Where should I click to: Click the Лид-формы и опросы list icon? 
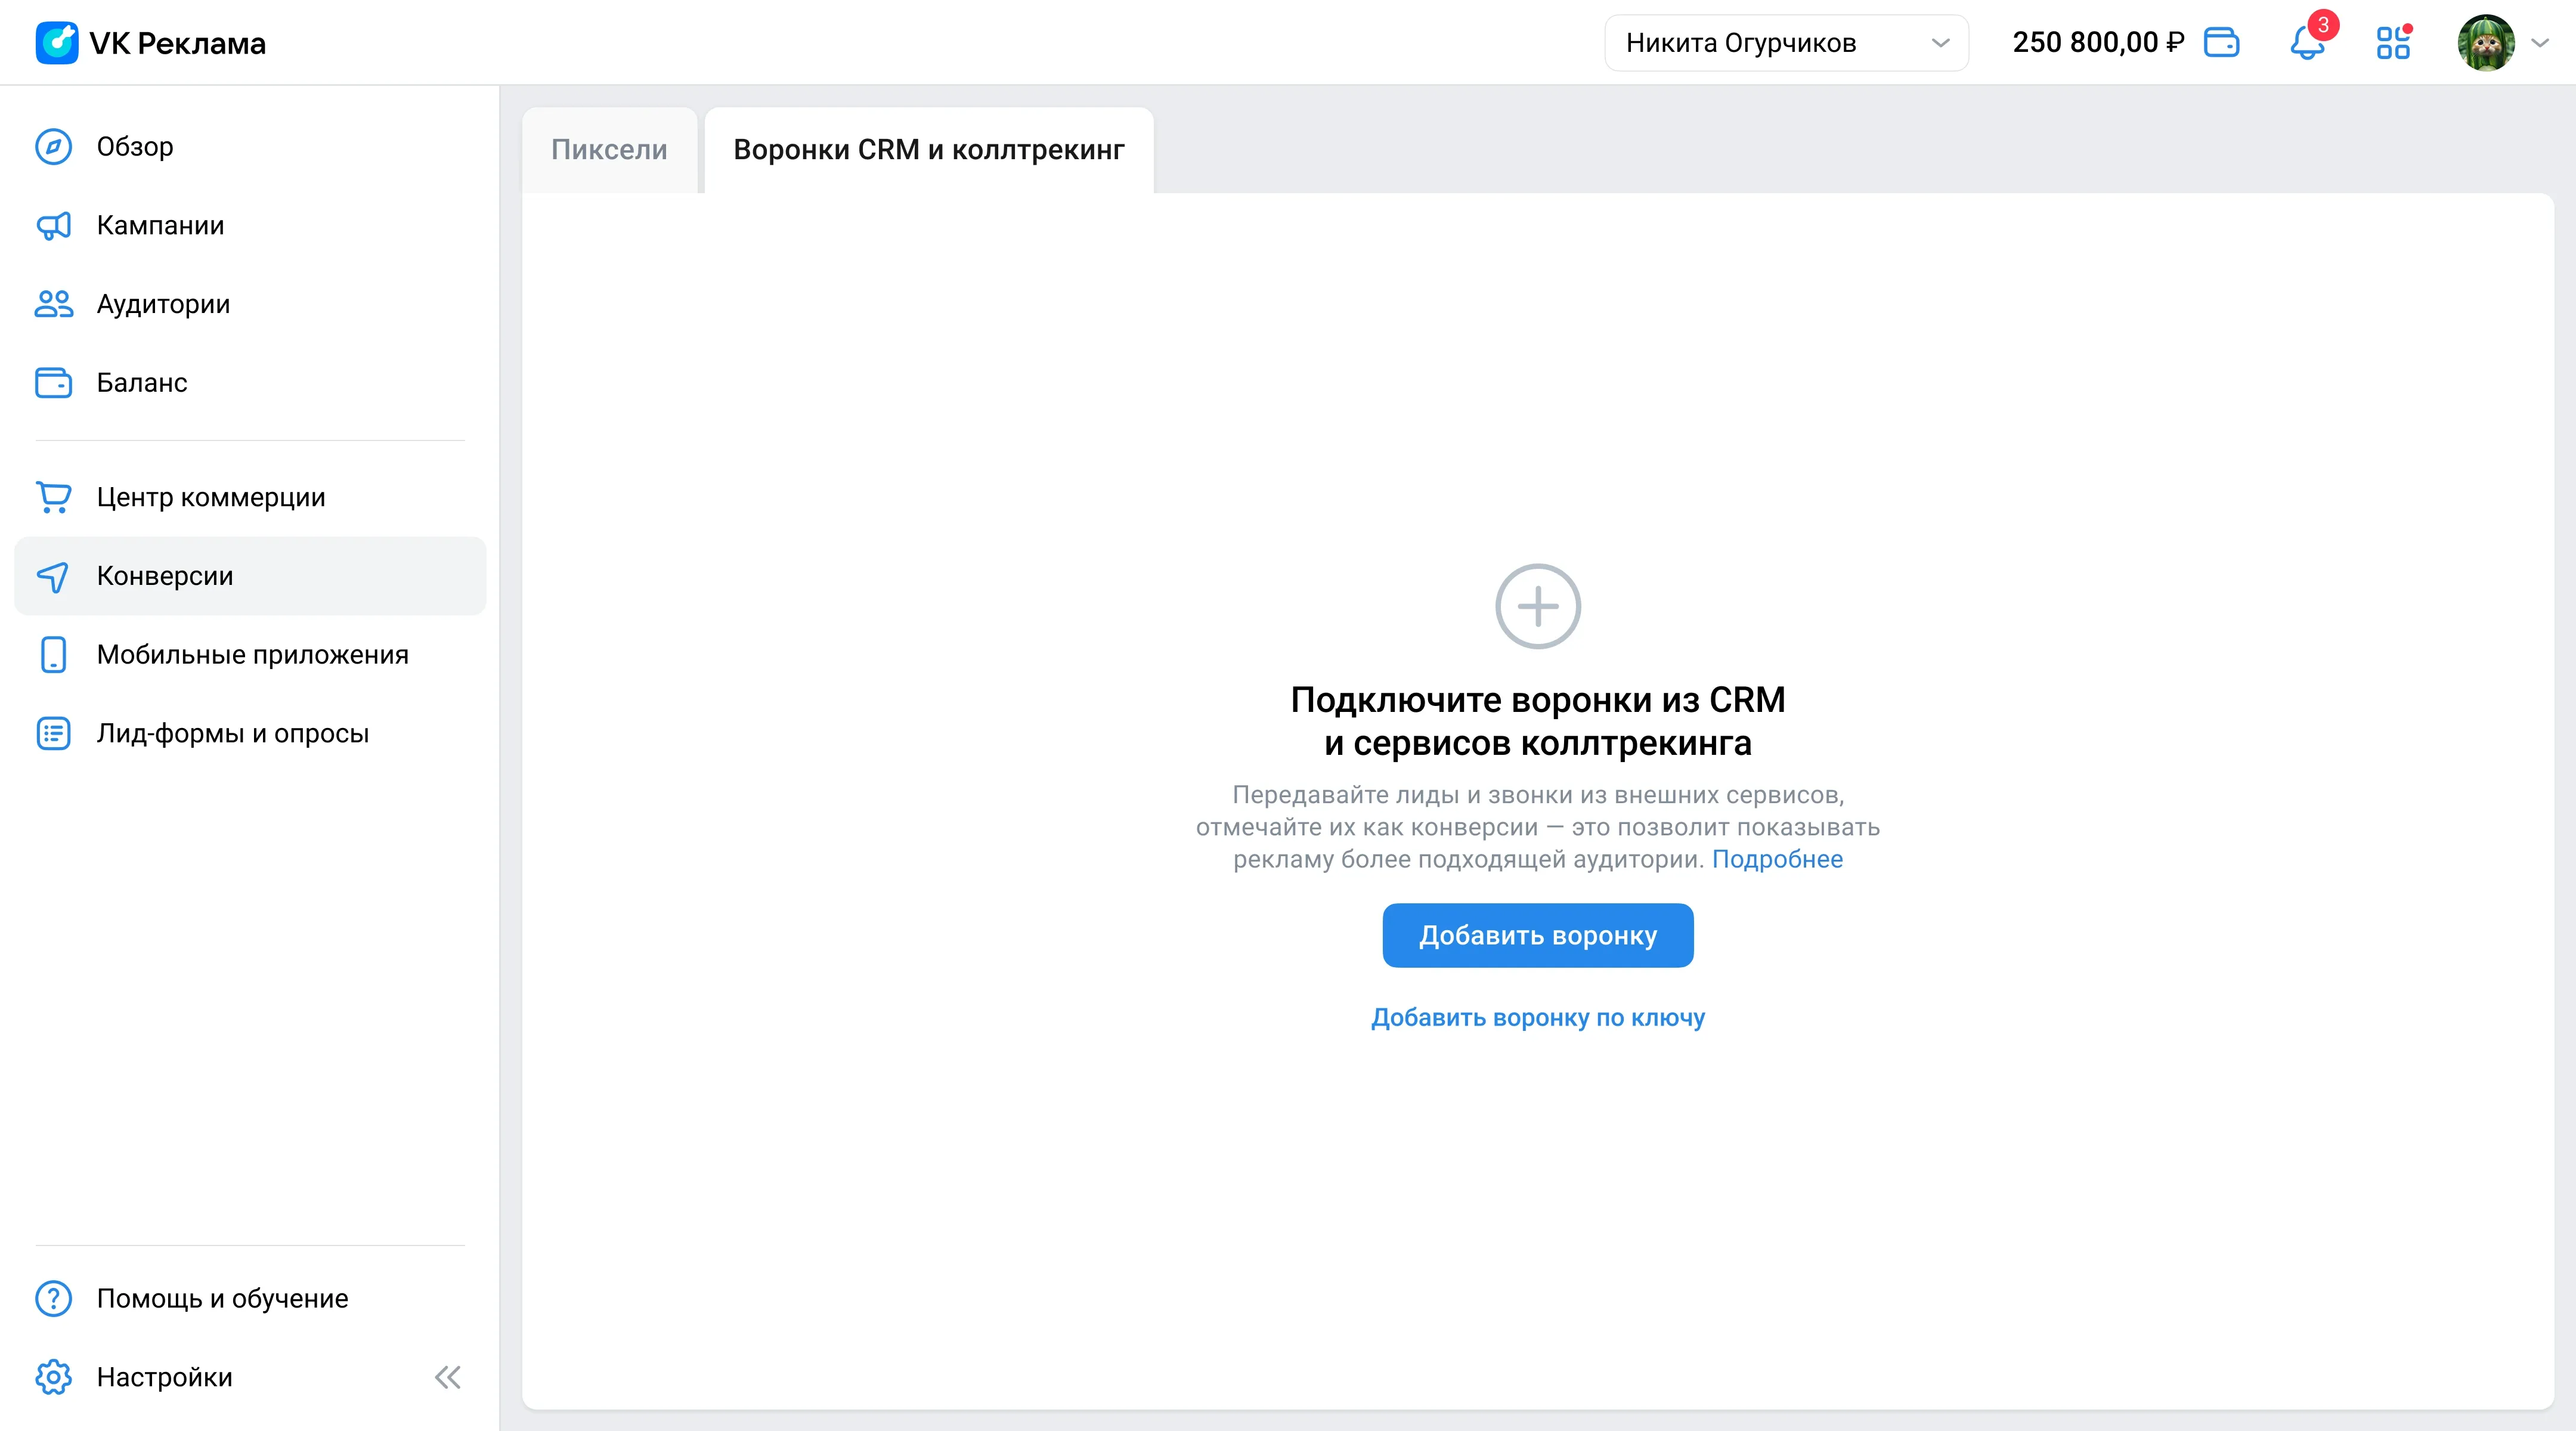click(x=53, y=733)
